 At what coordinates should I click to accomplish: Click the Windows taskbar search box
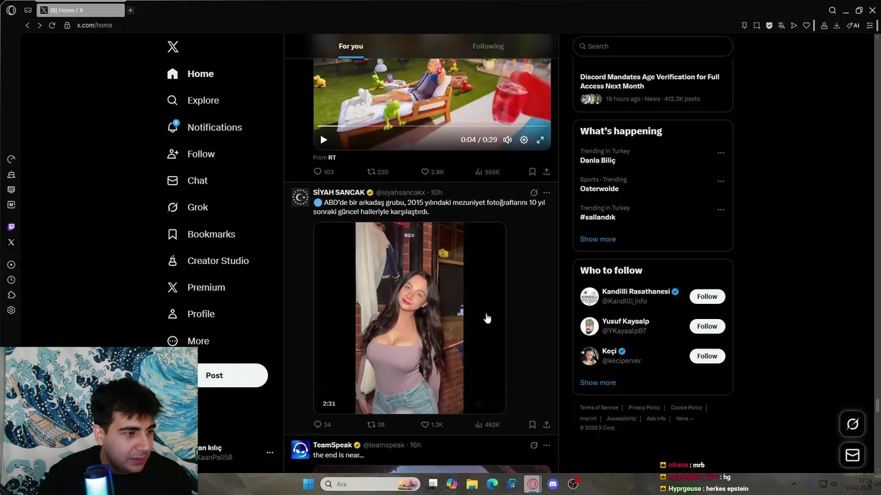[370, 484]
